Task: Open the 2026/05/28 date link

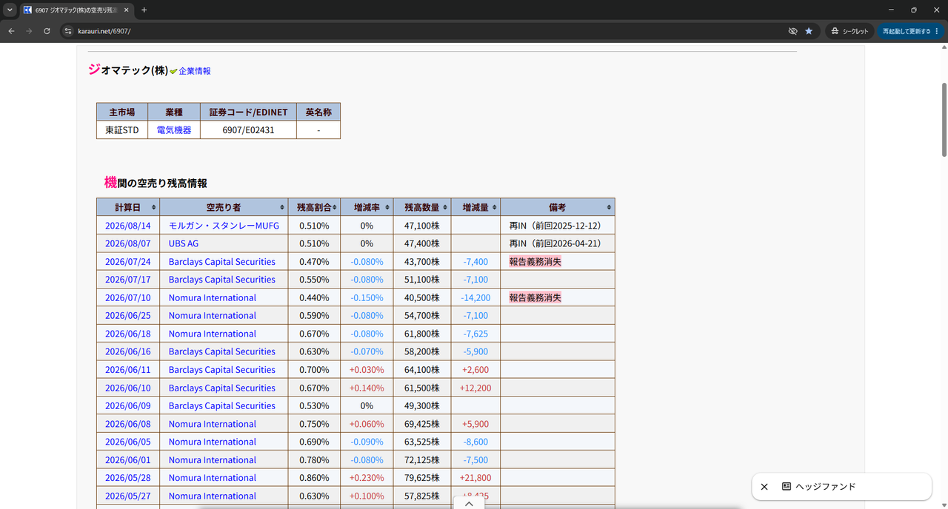Action: (127, 478)
